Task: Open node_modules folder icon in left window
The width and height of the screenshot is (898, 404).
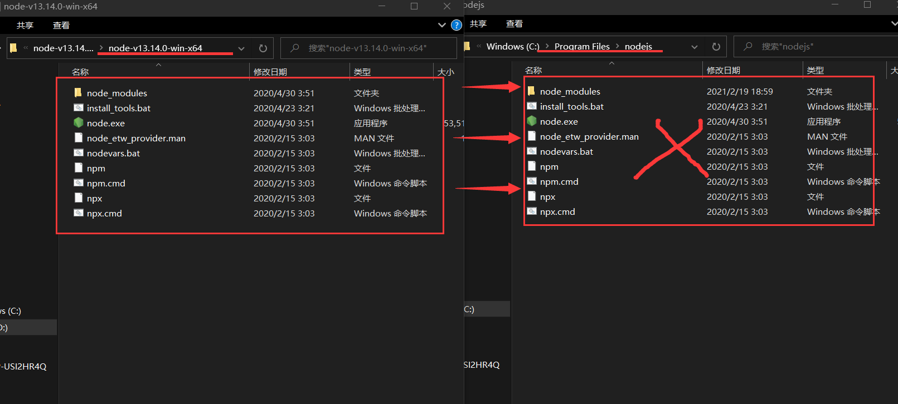Action: tap(78, 93)
